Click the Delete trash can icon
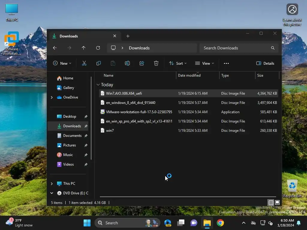307x230 pixels. pos(156,63)
